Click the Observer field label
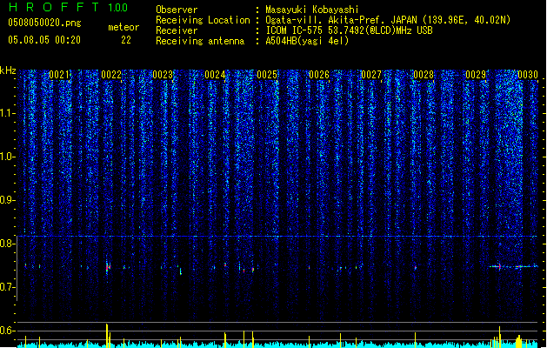This screenshot has width=547, height=348. (x=177, y=10)
